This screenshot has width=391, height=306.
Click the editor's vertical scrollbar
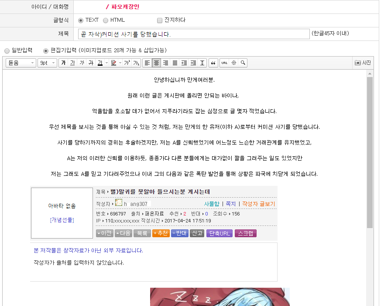370,152
